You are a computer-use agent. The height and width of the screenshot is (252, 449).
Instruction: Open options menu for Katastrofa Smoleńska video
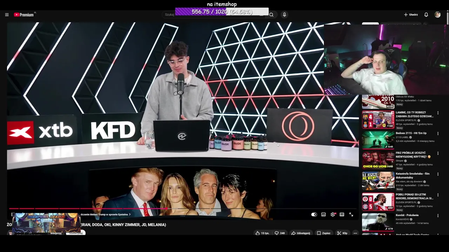click(438, 174)
